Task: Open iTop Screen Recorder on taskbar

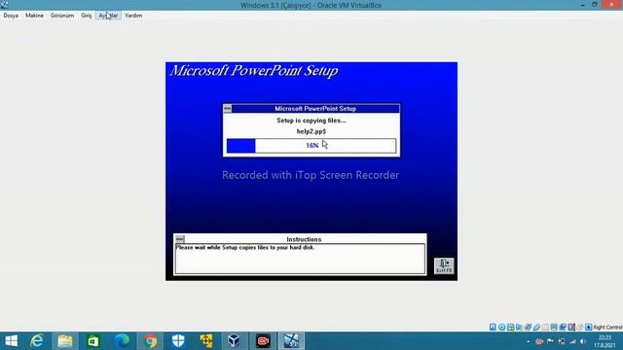Action: click(263, 341)
